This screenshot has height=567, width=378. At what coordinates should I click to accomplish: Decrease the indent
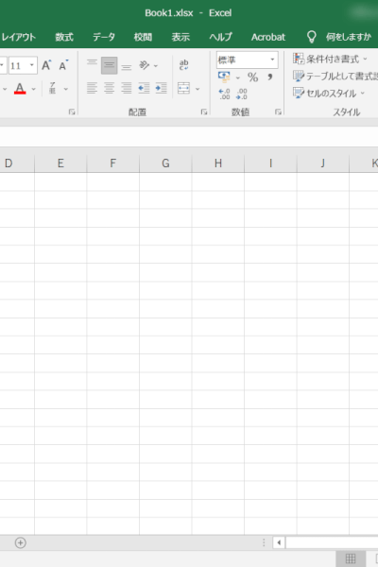click(144, 88)
